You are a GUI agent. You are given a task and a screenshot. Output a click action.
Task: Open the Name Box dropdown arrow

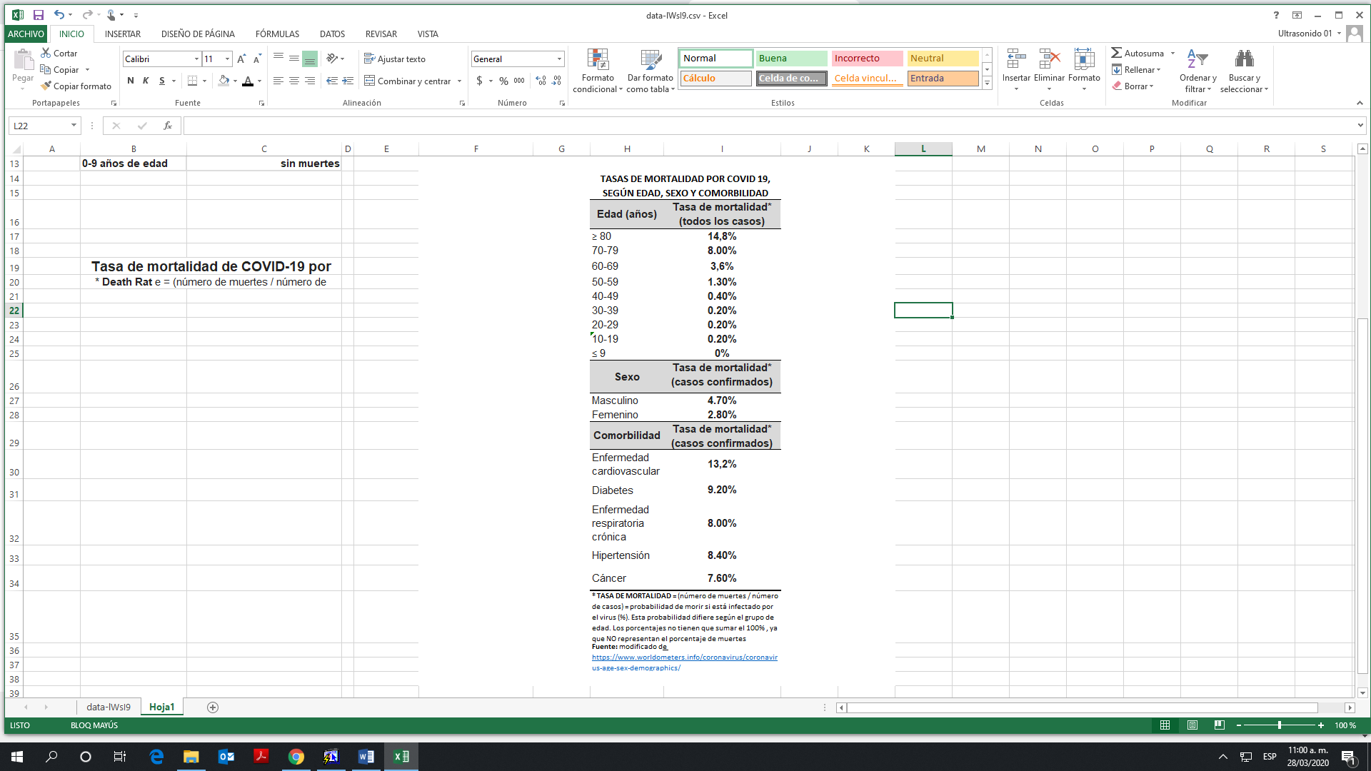pyautogui.click(x=74, y=126)
